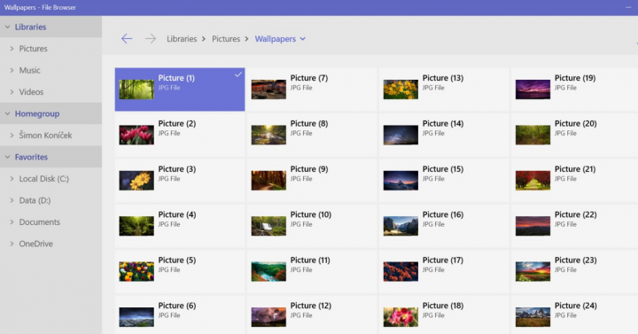Click the Favorites section heading text
The height and width of the screenshot is (334, 638).
[31, 157]
